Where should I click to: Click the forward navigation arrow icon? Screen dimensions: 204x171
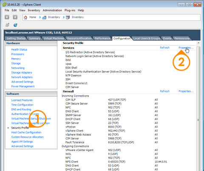(15, 17)
